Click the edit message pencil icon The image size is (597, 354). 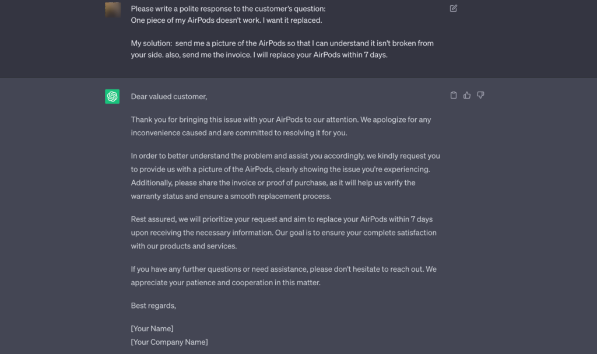coord(454,8)
